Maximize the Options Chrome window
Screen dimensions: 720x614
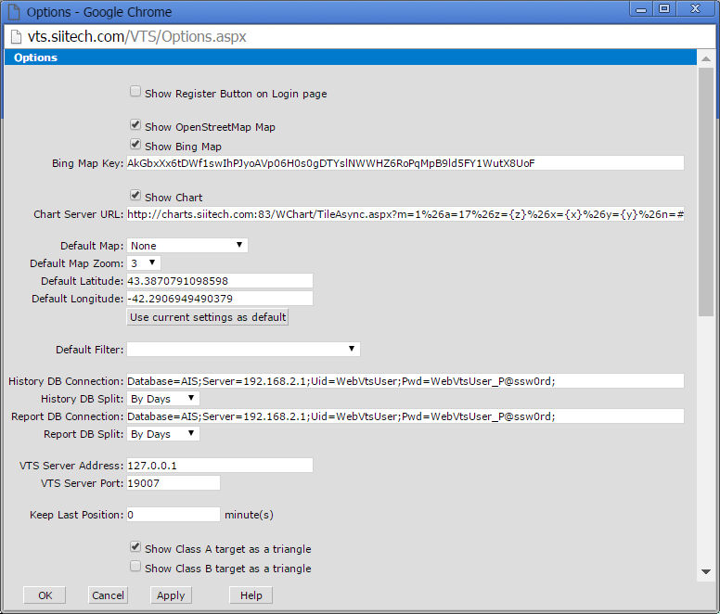click(x=664, y=9)
